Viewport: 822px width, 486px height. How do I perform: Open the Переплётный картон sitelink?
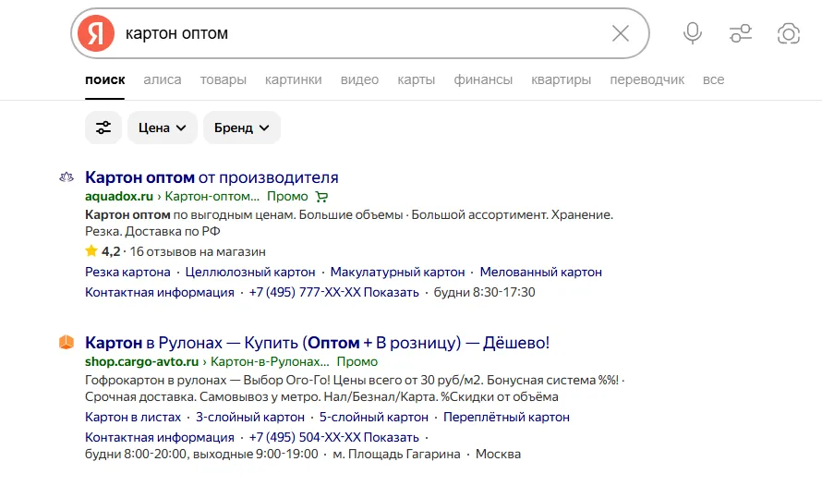(x=506, y=417)
